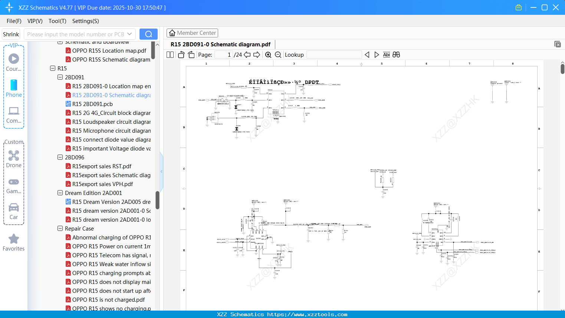Open the model number search dropdown
The height and width of the screenshot is (318, 565).
tap(129, 34)
